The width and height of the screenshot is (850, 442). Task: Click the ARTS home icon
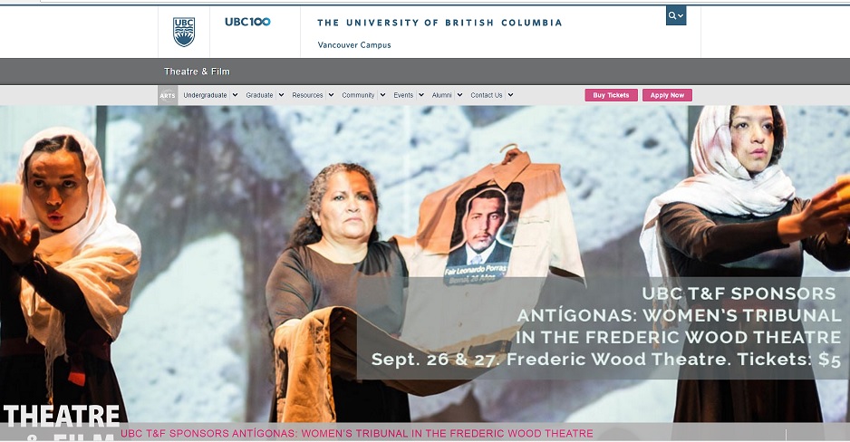168,95
